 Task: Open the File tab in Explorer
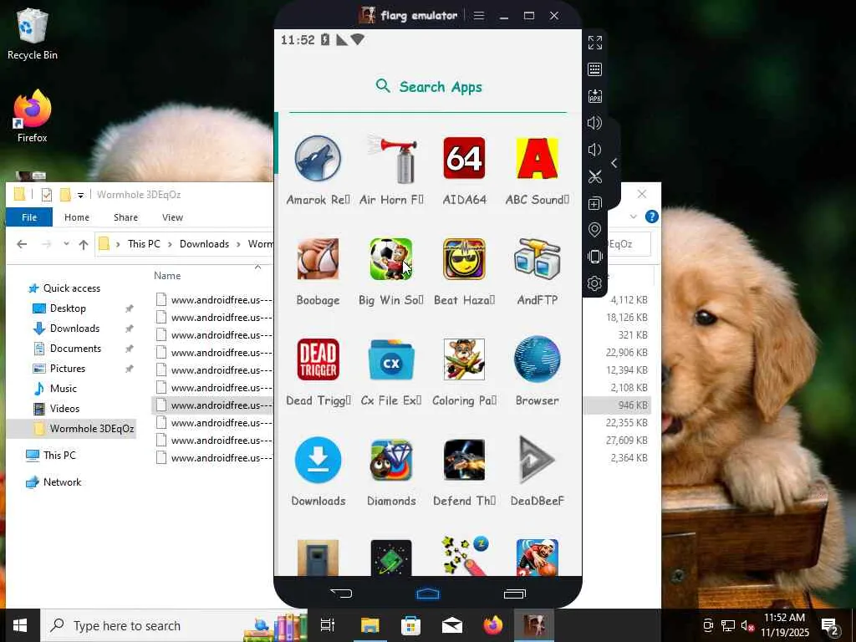click(29, 217)
